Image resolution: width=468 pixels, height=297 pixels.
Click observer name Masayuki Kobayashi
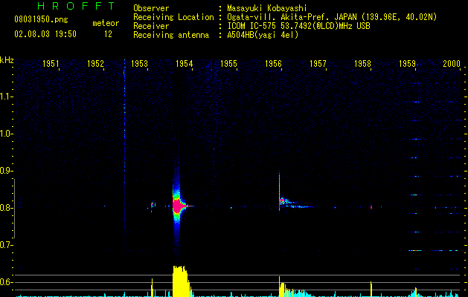pos(267,8)
